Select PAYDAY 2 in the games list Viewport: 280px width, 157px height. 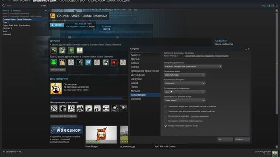pos(7,28)
